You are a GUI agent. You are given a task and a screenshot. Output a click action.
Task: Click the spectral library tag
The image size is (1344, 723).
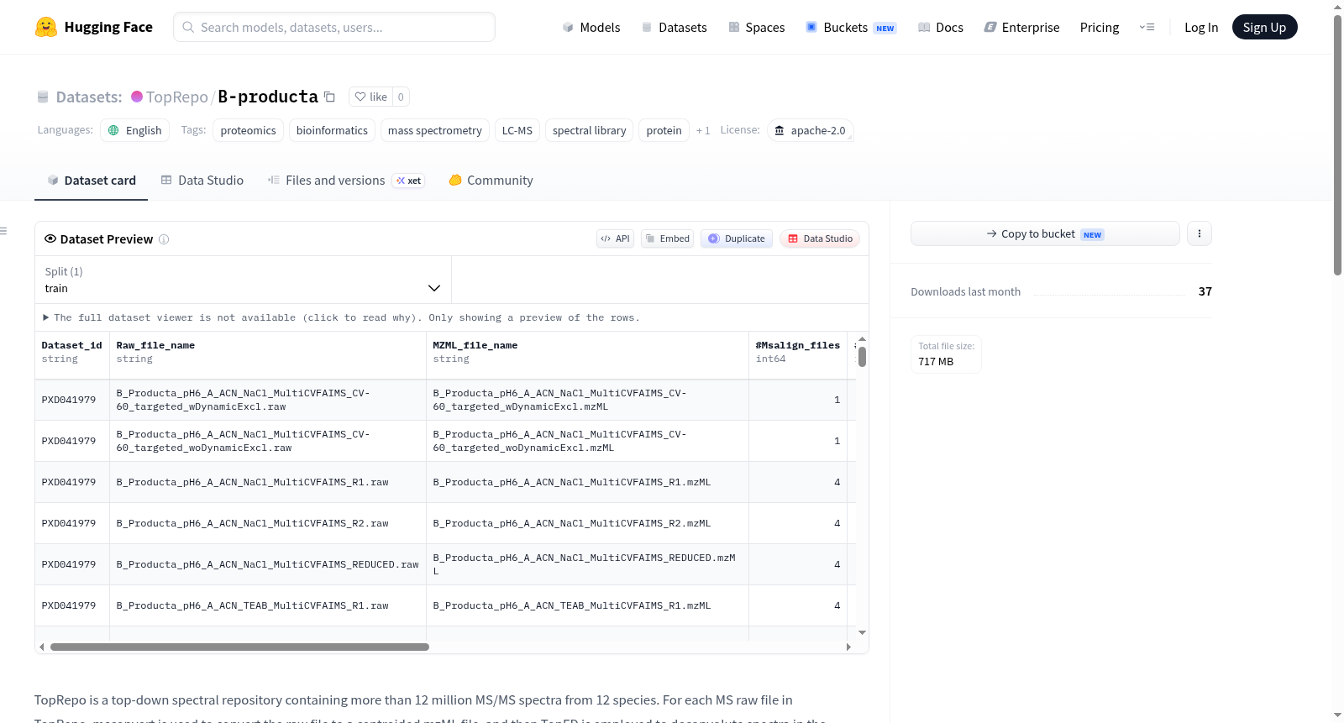tap(589, 130)
